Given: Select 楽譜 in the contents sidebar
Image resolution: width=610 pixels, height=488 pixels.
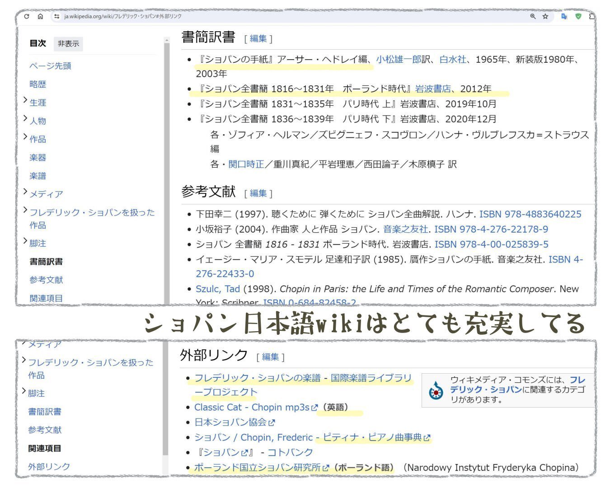Looking at the screenshot, I should (x=38, y=176).
